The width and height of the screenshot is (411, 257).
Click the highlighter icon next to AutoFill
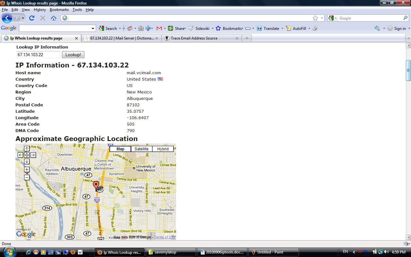point(315,28)
